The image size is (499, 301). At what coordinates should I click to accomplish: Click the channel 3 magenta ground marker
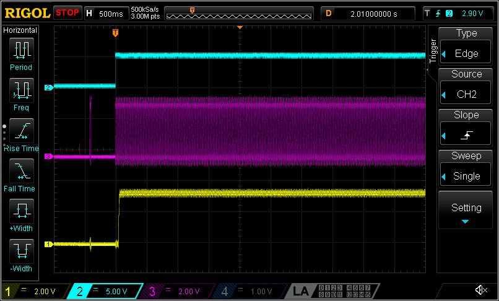[x=48, y=157]
